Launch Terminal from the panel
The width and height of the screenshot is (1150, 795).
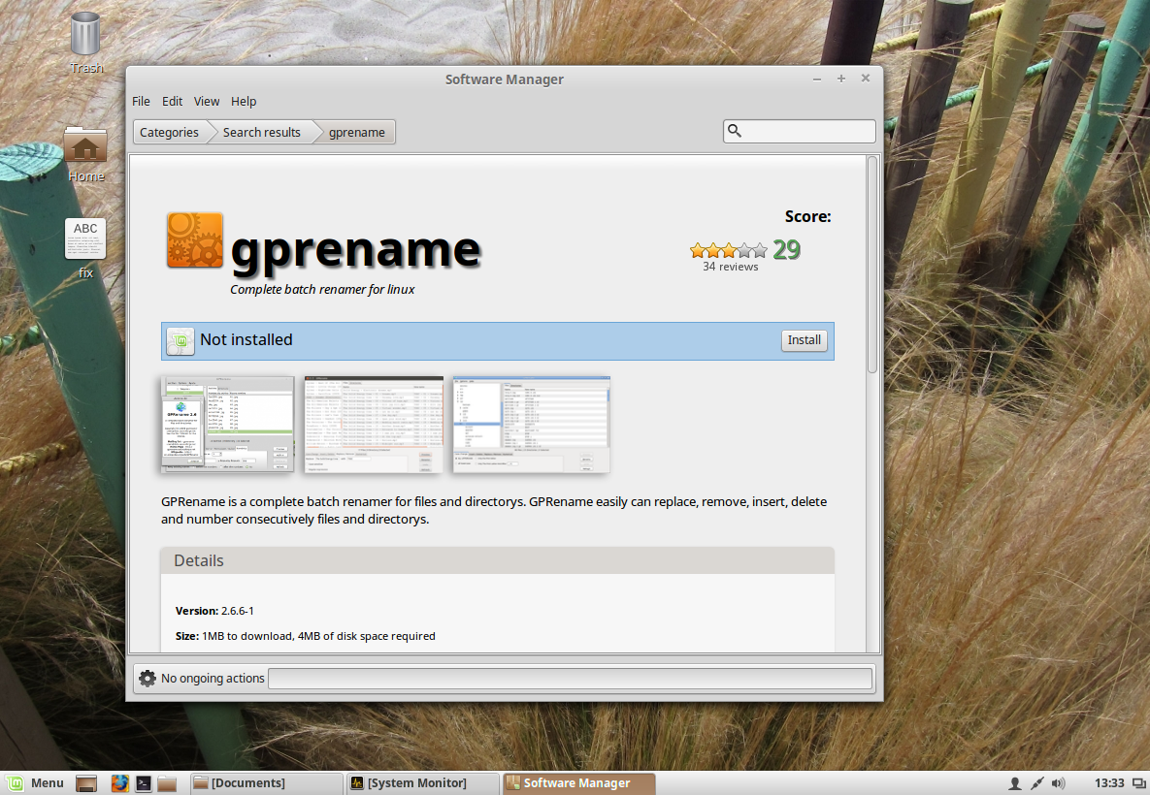click(144, 782)
